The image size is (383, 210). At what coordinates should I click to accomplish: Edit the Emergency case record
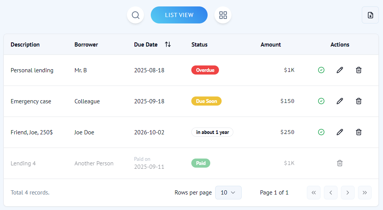click(340, 101)
